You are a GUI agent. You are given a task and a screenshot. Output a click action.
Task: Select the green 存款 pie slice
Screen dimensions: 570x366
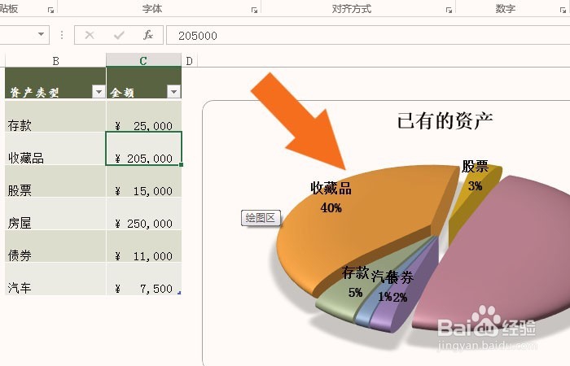tap(338, 303)
